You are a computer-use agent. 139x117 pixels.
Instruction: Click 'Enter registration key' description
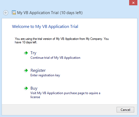(45, 75)
